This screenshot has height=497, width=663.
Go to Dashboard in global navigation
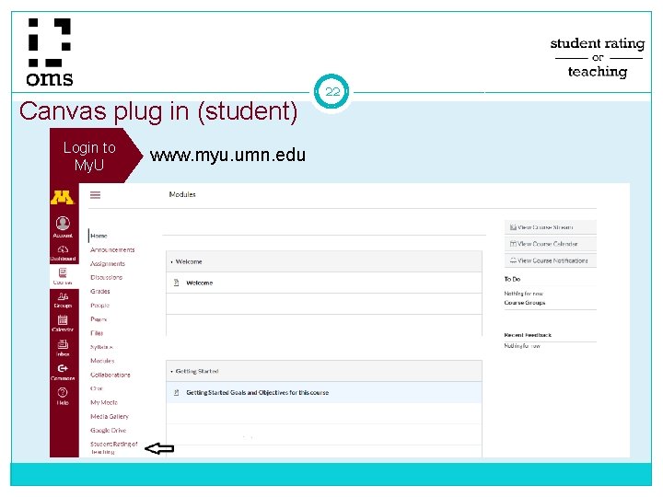pyautogui.click(x=63, y=253)
